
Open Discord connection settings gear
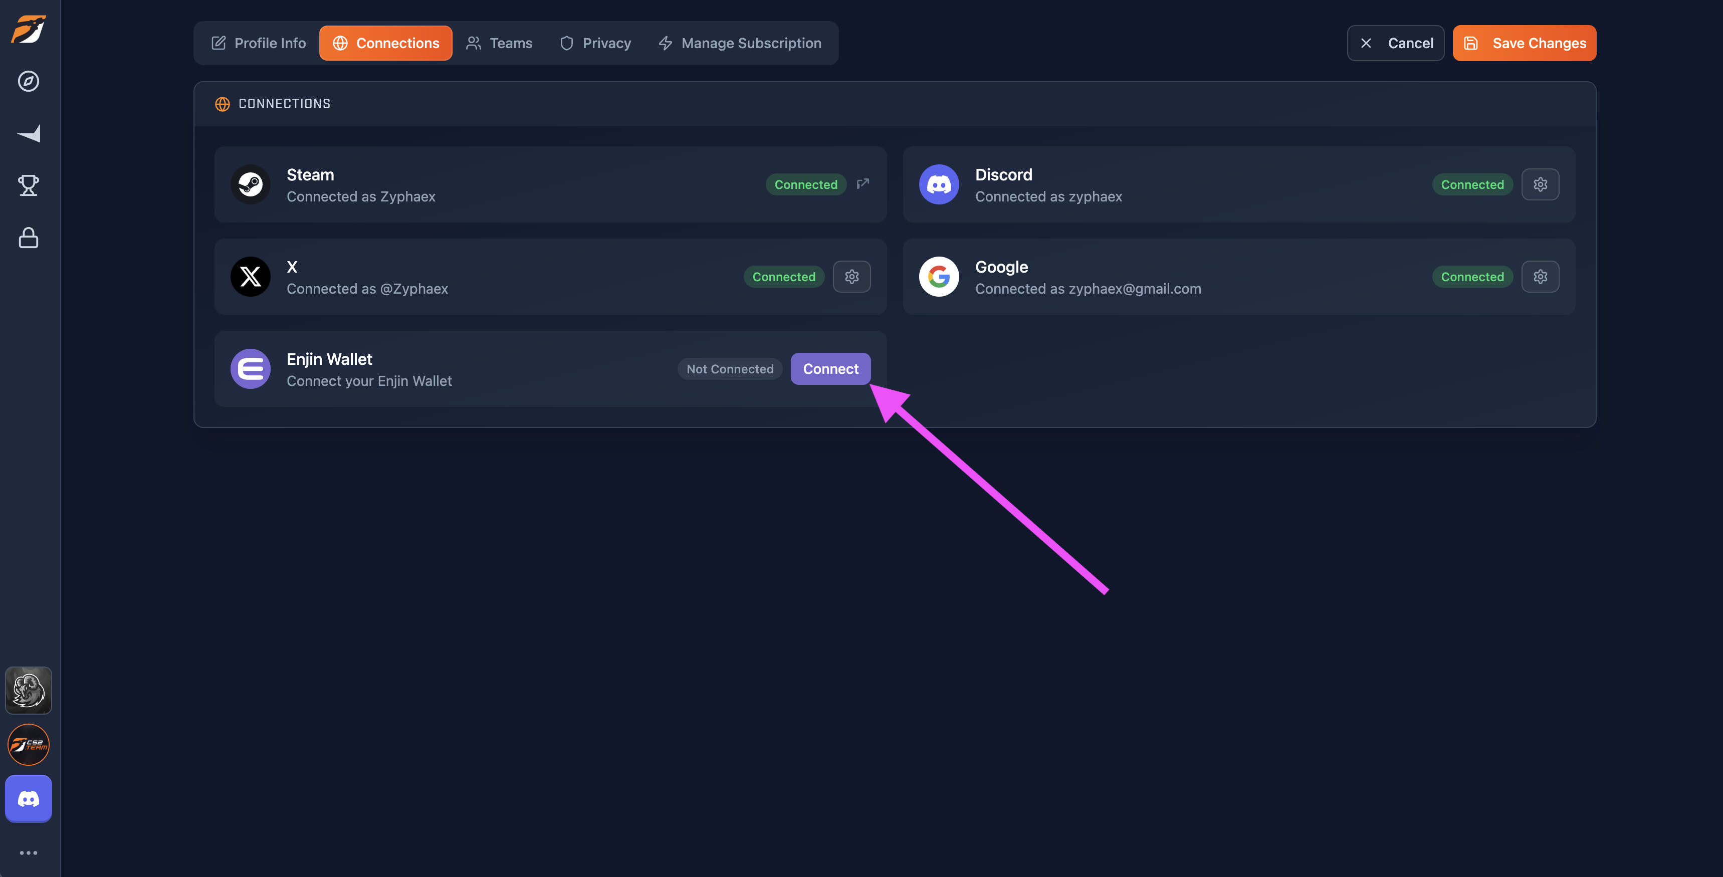[1541, 184]
